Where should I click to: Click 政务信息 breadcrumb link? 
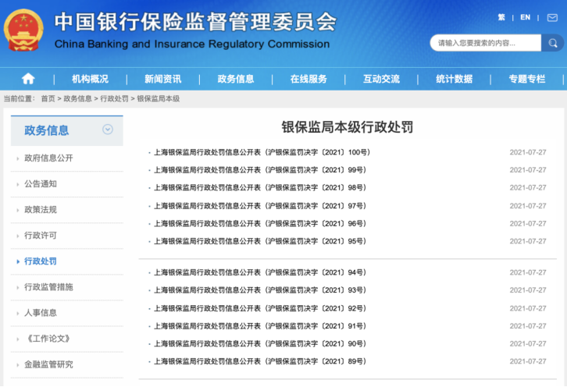click(x=78, y=98)
